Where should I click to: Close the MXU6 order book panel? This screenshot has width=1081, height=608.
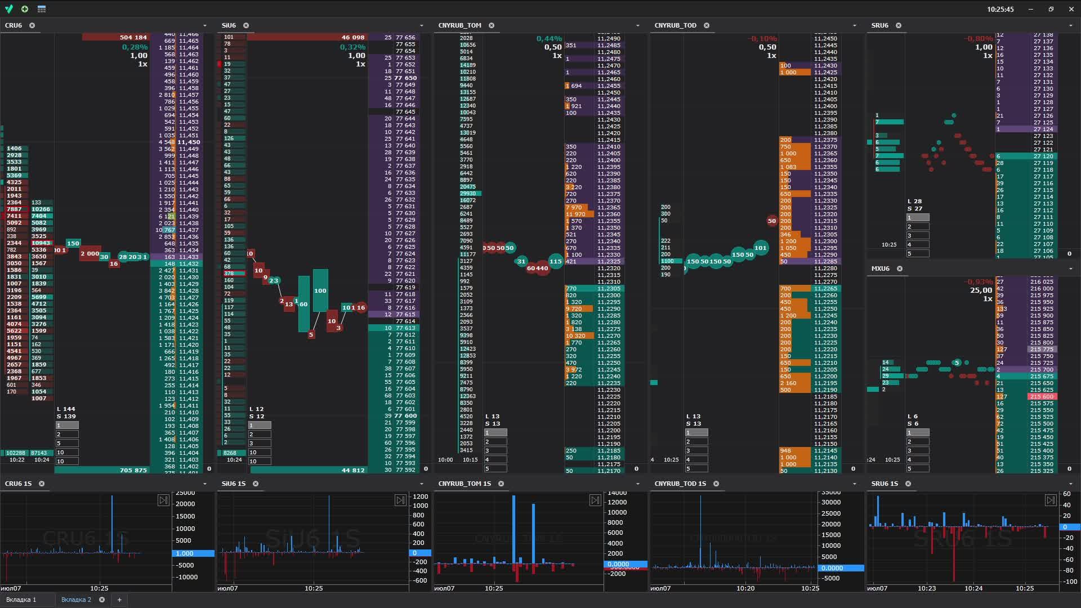900,269
